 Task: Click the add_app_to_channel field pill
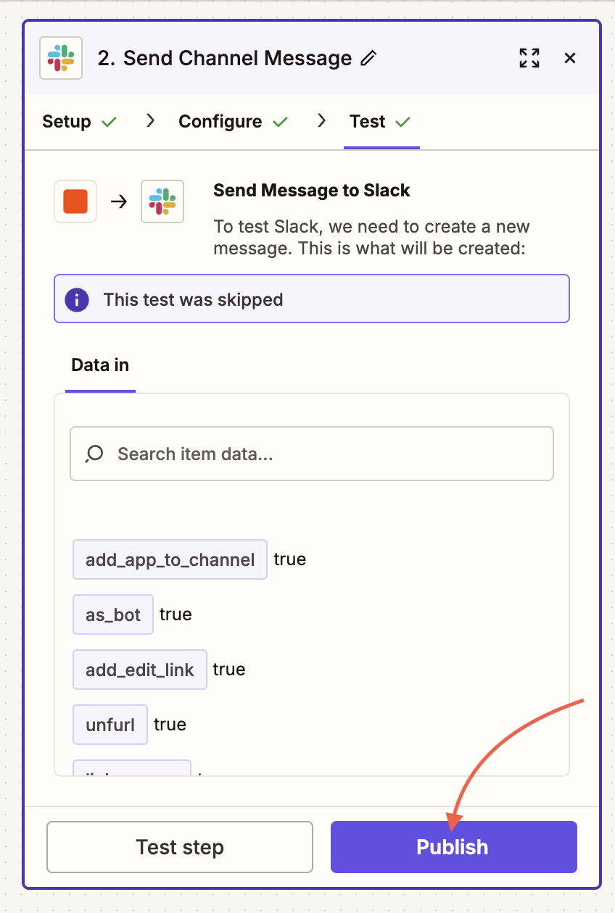pos(170,559)
